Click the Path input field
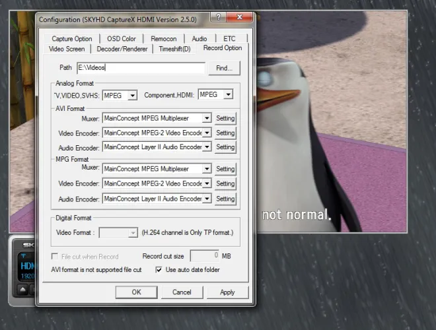Viewport: 436px width, 330px height. click(x=140, y=68)
